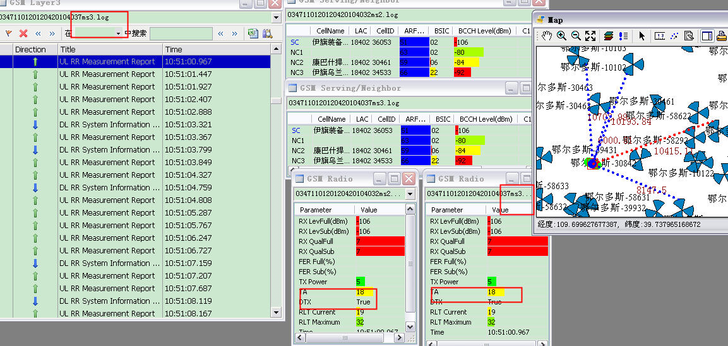728x346 pixels.
Task: Choose the ruler distance measure tool
Action: coord(660,36)
